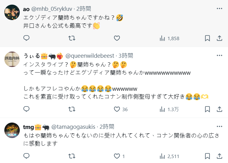Click the 酒池肉林 profile avatar
This screenshot has height=163, width=228.
point(12,59)
